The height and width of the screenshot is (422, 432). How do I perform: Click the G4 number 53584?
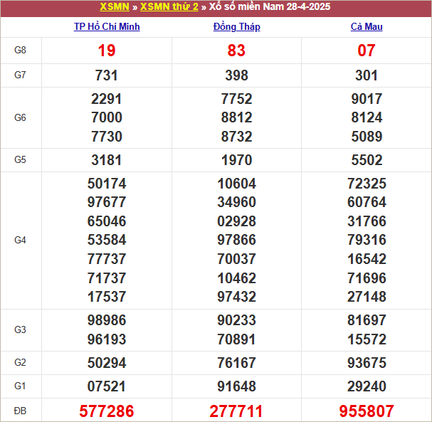[107, 240]
